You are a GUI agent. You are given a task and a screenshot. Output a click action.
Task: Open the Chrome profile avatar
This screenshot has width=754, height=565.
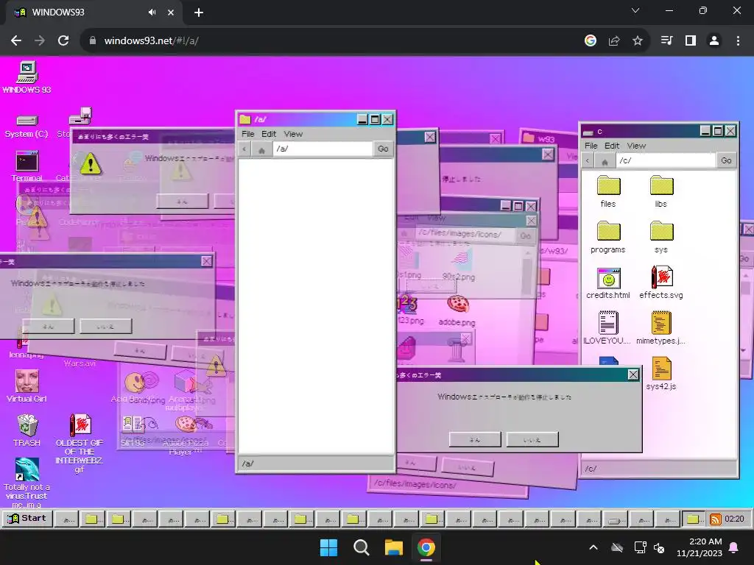(x=714, y=41)
